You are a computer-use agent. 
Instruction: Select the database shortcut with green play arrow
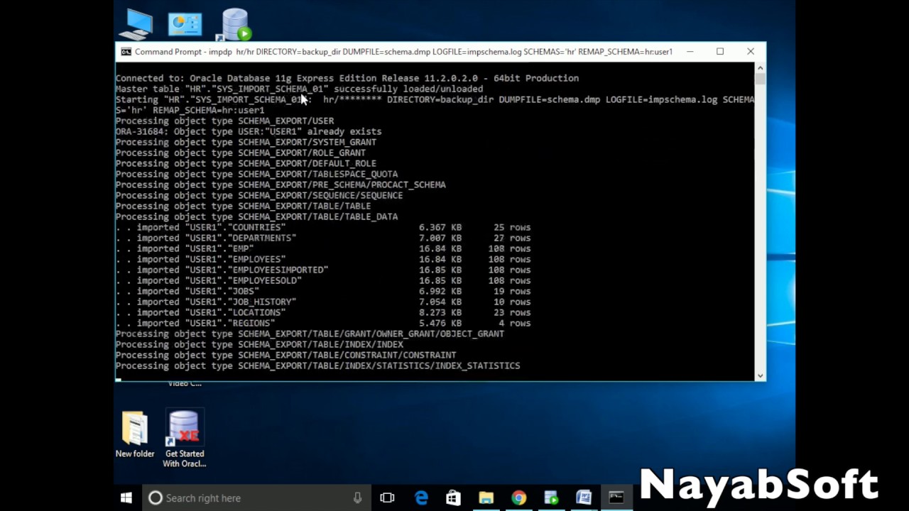tap(235, 24)
